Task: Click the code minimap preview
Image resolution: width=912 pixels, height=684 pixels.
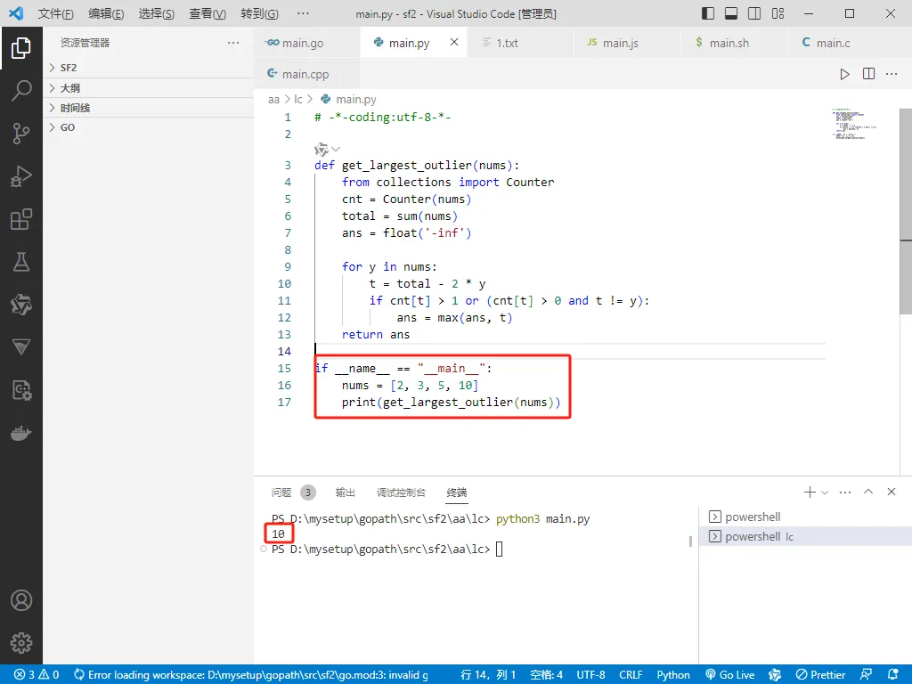Action: tap(853, 123)
